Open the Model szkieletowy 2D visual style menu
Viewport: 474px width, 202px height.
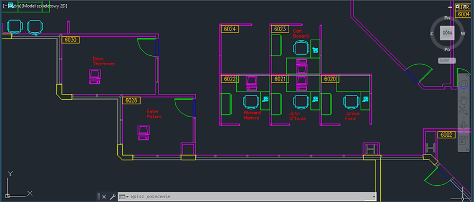point(44,6)
